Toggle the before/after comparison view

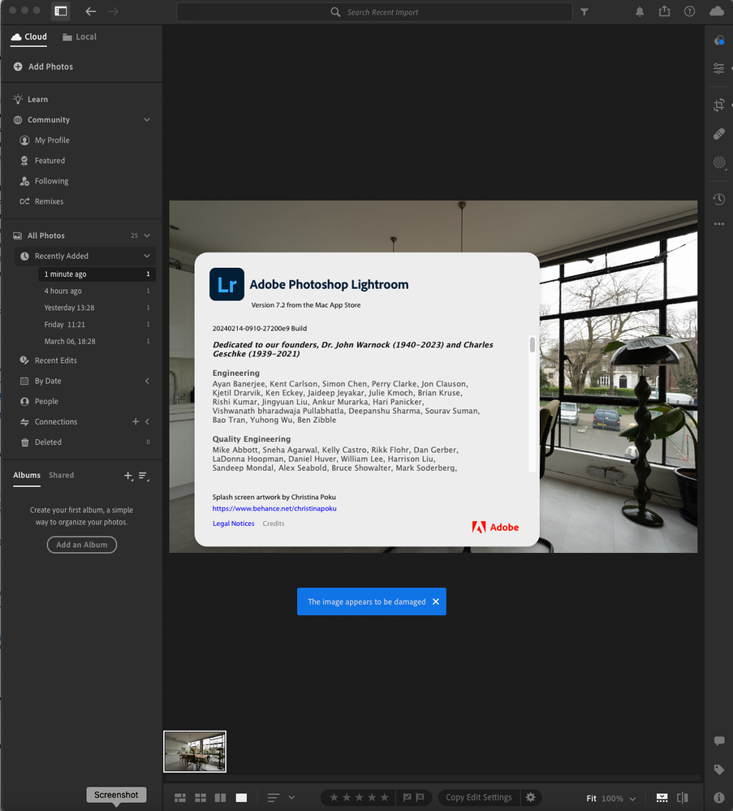coord(683,797)
